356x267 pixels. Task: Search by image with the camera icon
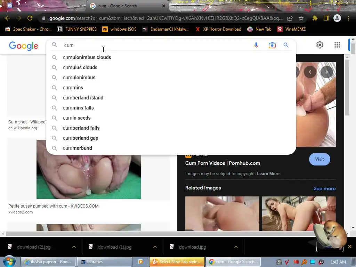272,45
